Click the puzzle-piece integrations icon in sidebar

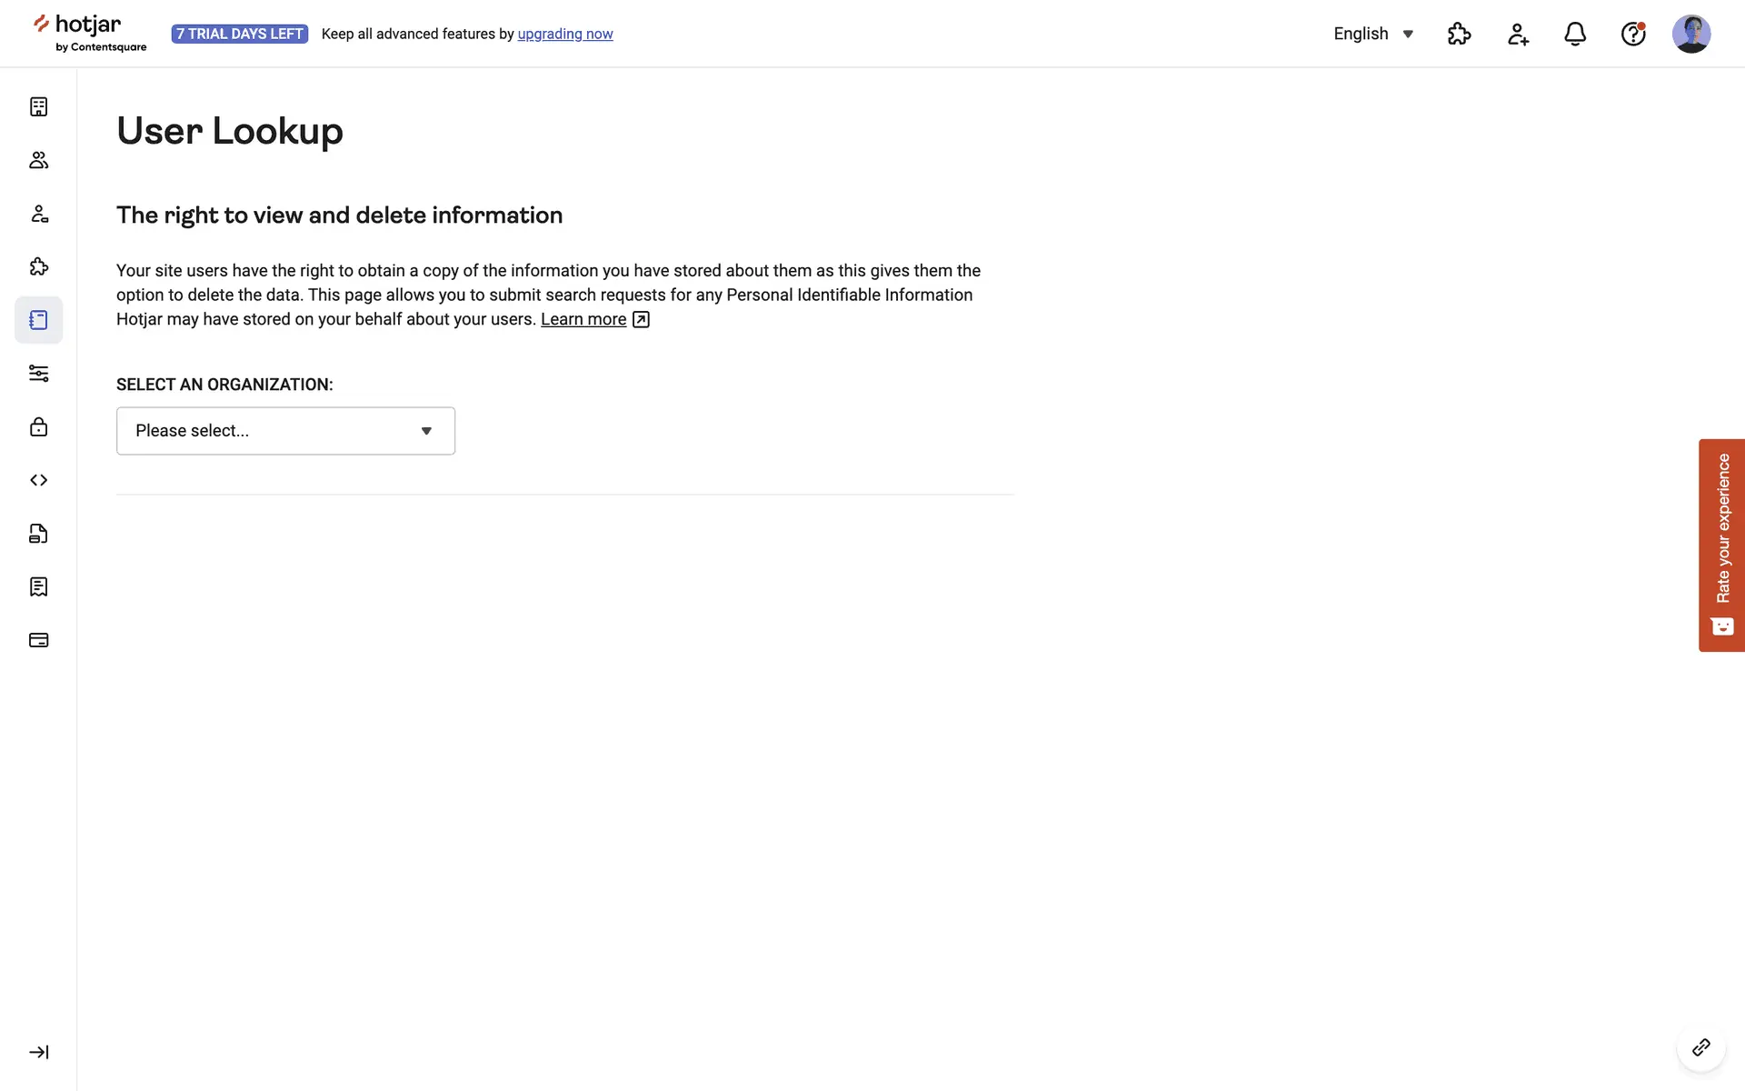coord(38,266)
